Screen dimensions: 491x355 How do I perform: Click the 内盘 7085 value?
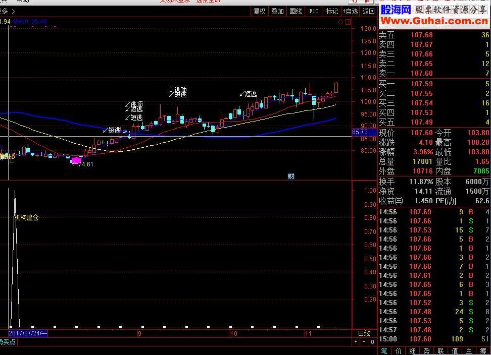481,171
